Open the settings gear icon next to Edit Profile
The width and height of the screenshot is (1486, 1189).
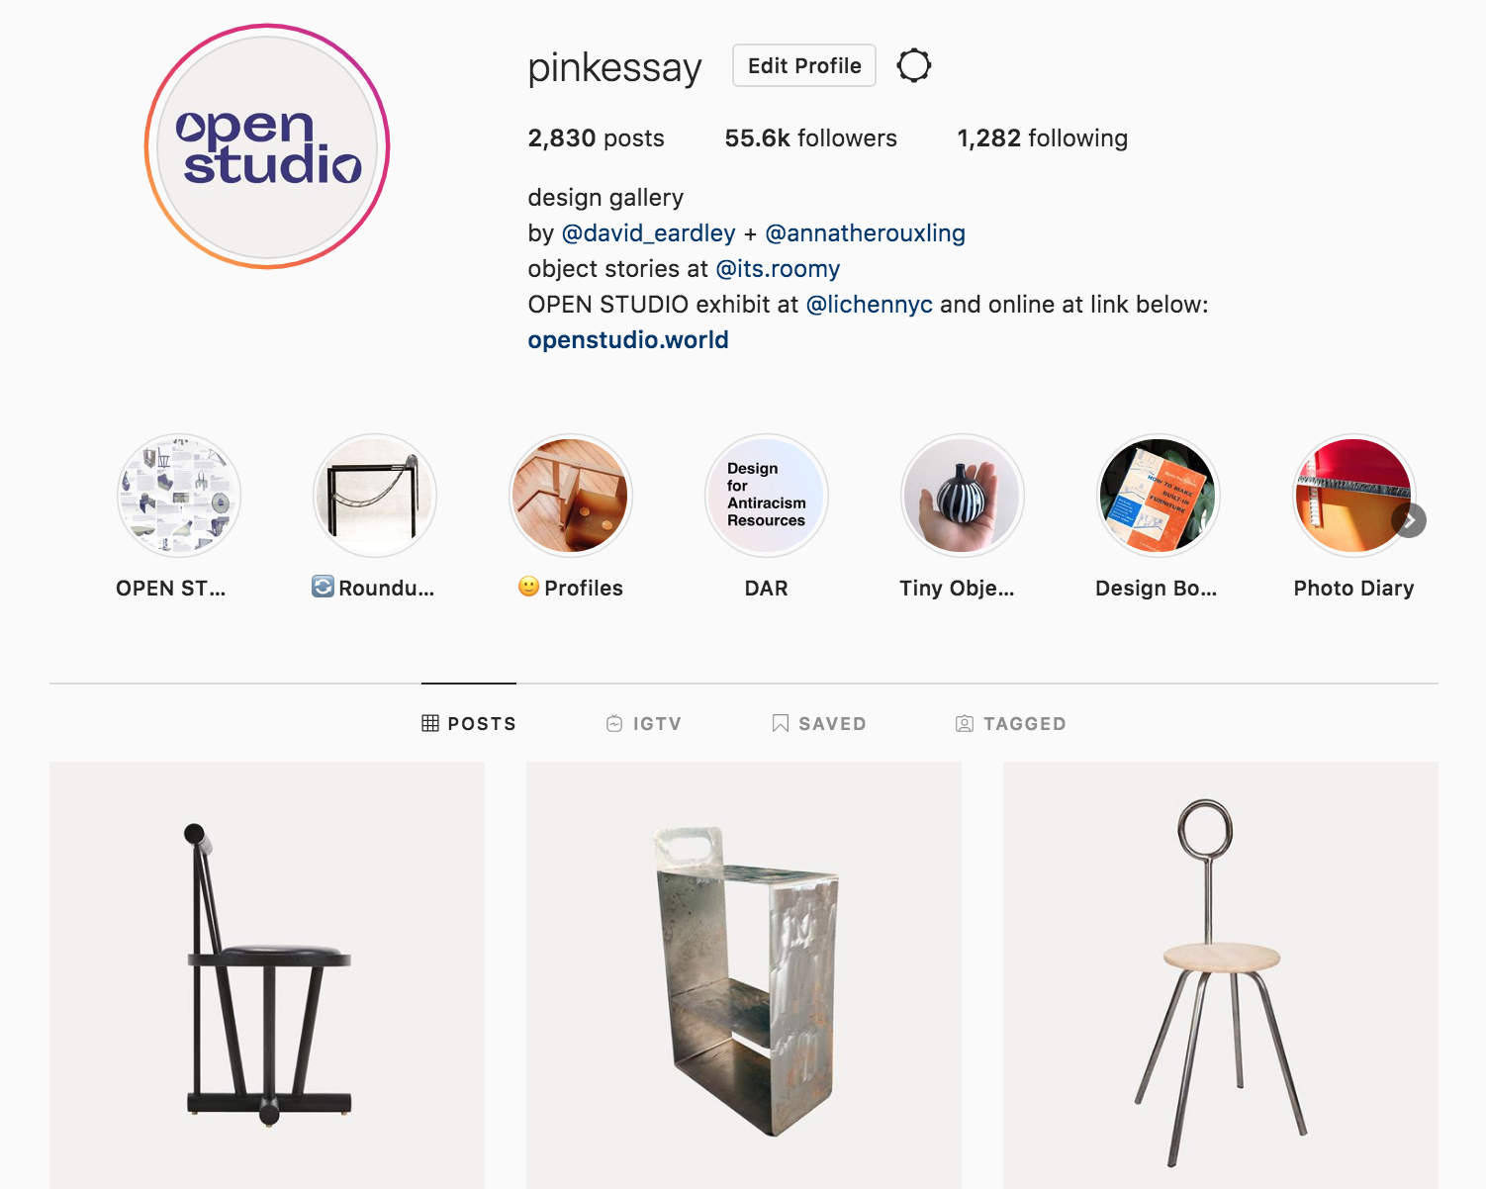[x=913, y=66]
